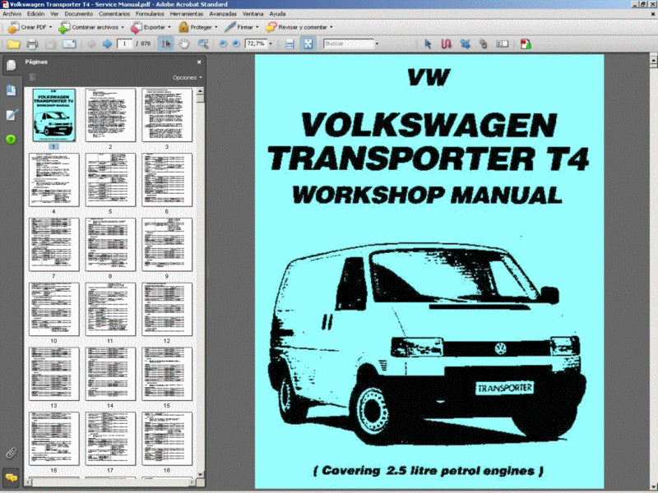658x493 pixels.
Task: Expand the Proteger dropdown arrow
Action: [216, 27]
